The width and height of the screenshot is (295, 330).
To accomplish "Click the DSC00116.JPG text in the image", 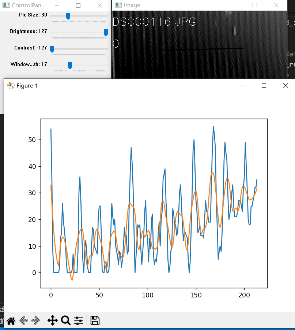I will [x=154, y=22].
